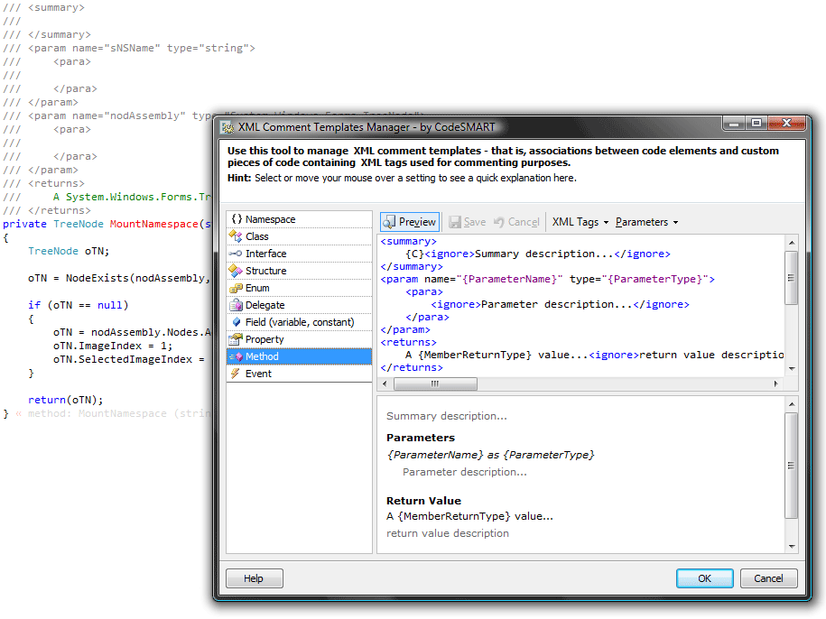Click the Class icon in list
826x619 pixels.
pos(236,236)
